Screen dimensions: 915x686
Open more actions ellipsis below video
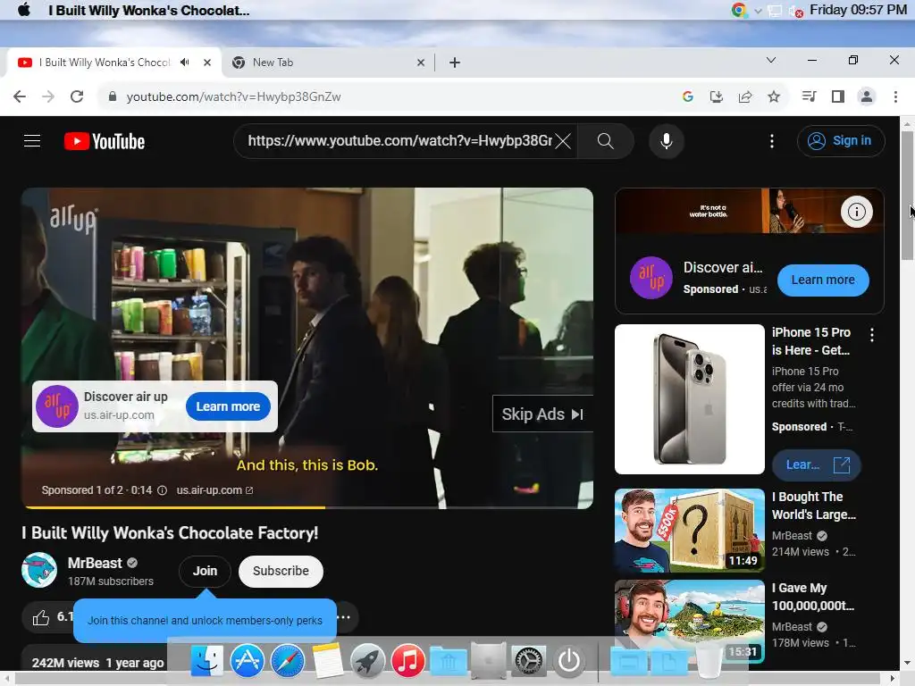[x=344, y=617]
